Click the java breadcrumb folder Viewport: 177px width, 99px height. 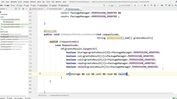pos(26,5)
